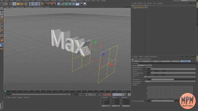Viewport: 198px width, 111px height.
Task: Click the Apply button in coordinates panel
Action: (126, 106)
